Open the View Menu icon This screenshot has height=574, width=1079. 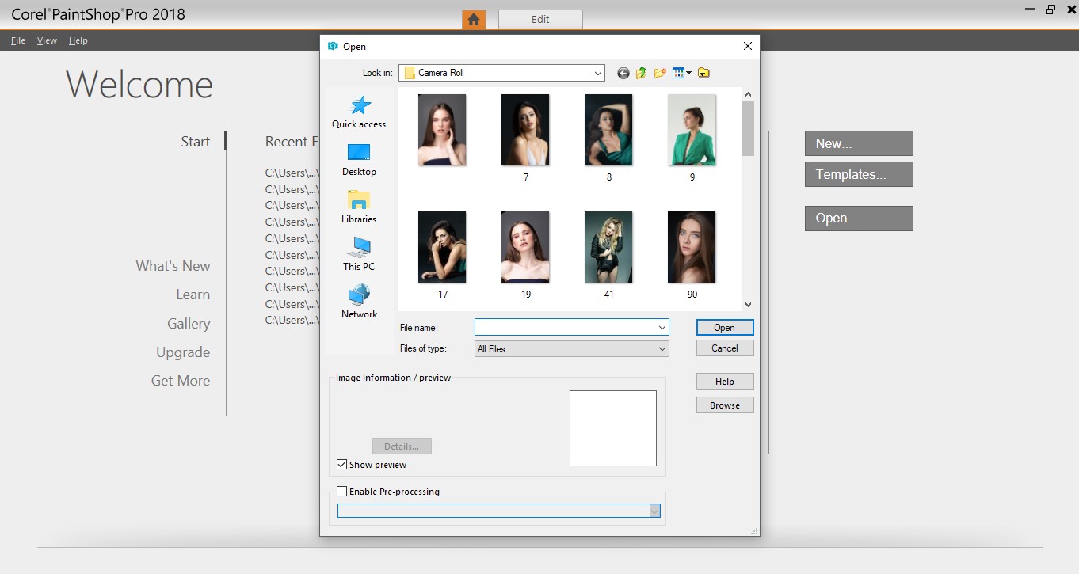coord(678,73)
